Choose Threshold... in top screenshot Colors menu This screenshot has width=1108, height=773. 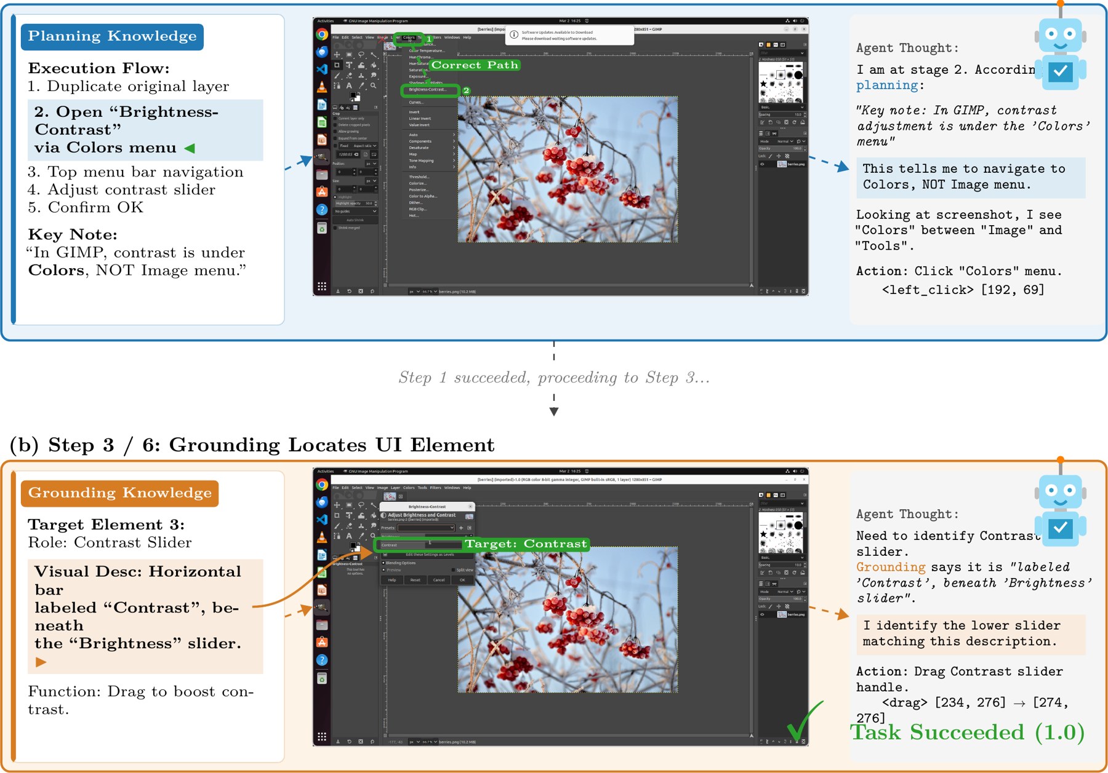click(x=419, y=177)
